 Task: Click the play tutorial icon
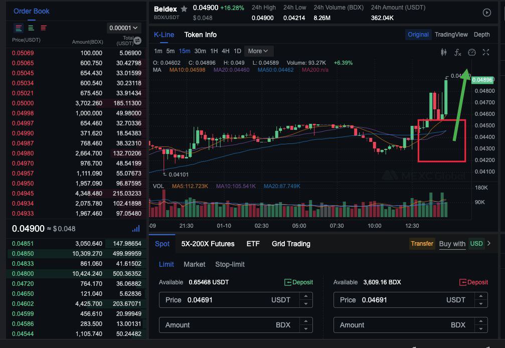coord(486,13)
